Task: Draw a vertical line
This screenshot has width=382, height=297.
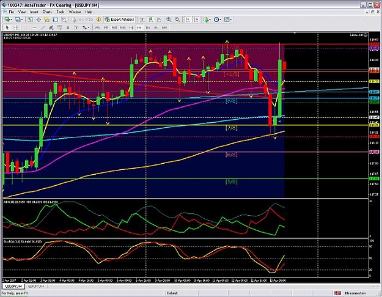Action: [x=26, y=28]
